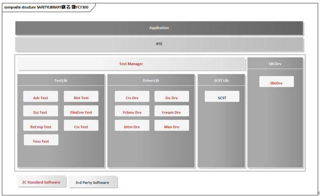
Task: Click the Bist Test component
Action: 81,96
